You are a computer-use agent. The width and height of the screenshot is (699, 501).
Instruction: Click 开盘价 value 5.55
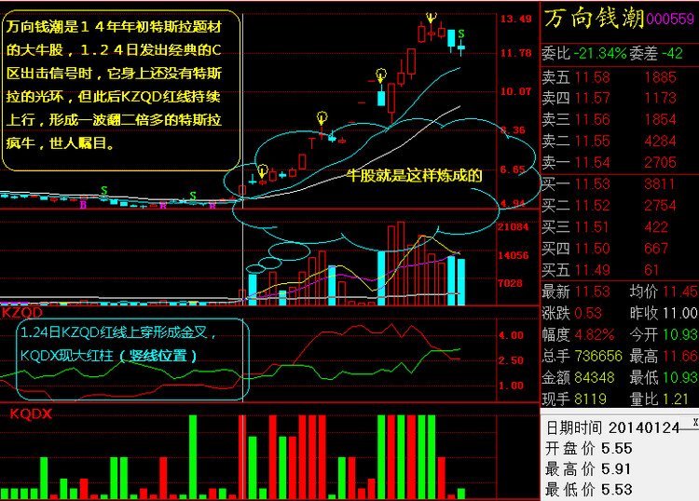pyautogui.click(x=617, y=449)
